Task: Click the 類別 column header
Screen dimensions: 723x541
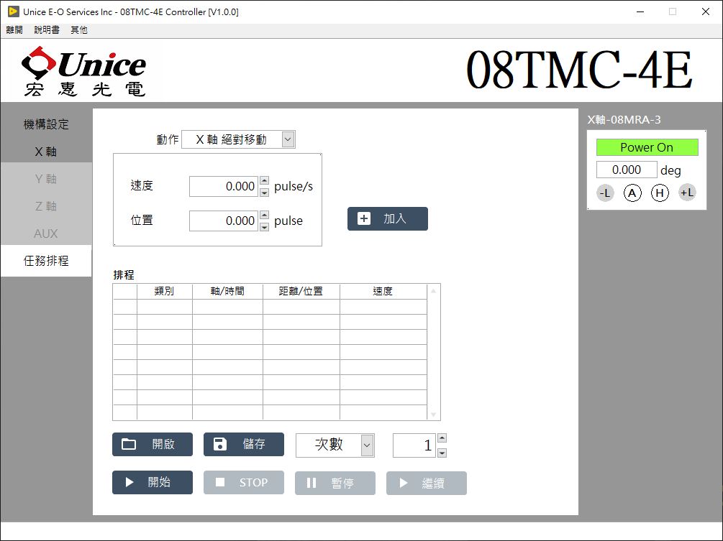Action: click(165, 292)
